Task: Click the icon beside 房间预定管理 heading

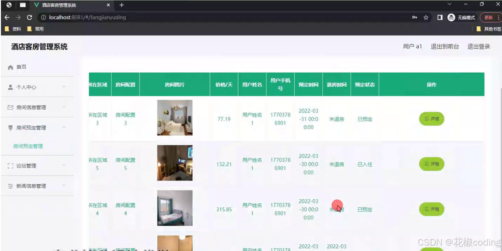Action: coord(10,128)
